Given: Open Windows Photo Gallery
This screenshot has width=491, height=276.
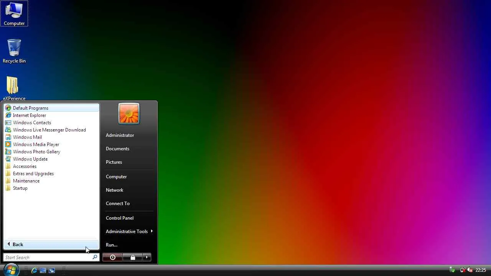Looking at the screenshot, I should [51, 152].
